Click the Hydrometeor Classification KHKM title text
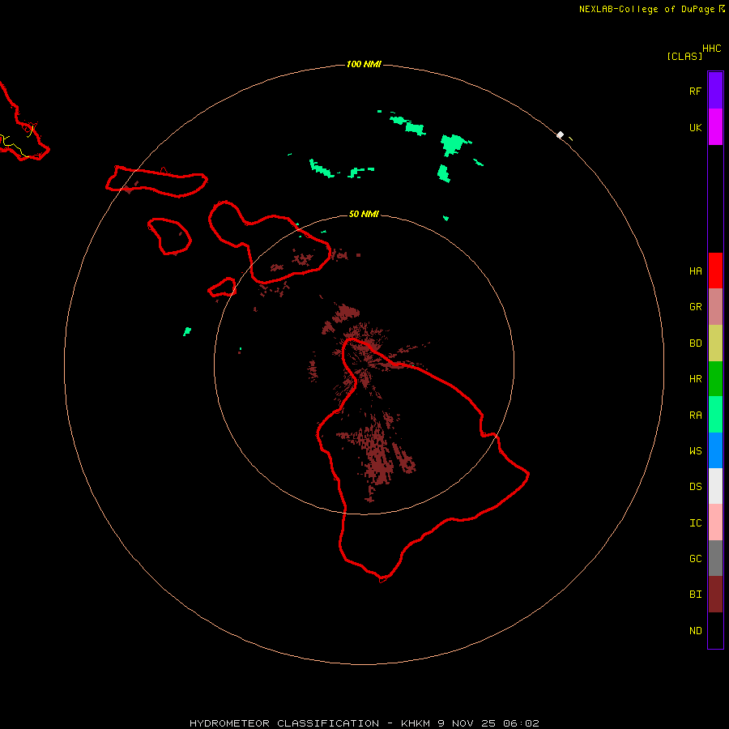The height and width of the screenshot is (729, 729). [x=364, y=723]
